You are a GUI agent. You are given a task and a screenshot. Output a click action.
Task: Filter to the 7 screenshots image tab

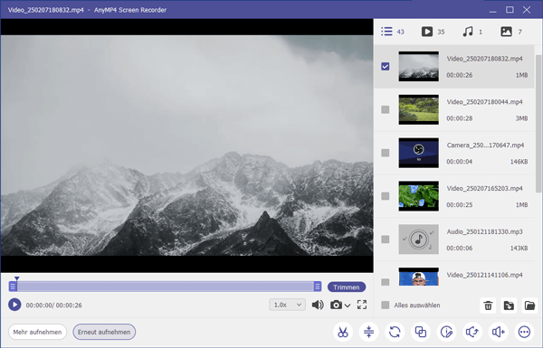coord(511,32)
